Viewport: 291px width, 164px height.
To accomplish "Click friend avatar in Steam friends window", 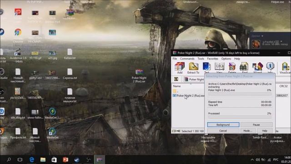I will (x=256, y=44).
